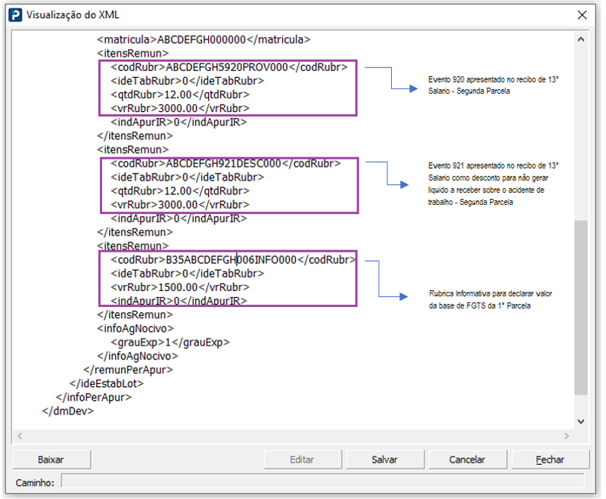
Task: Click the disabled Editar button
Action: (x=303, y=459)
